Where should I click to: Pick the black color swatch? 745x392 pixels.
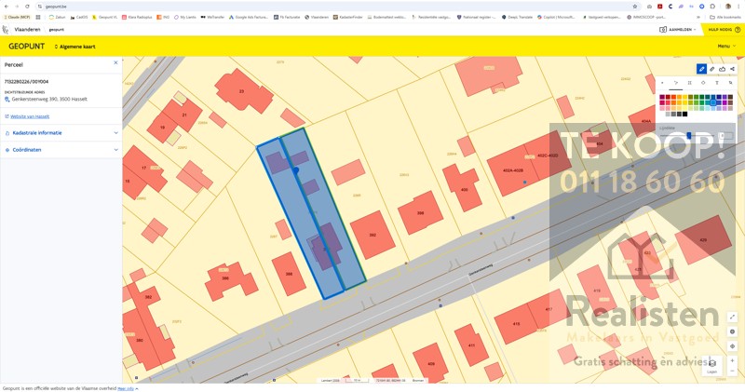click(684, 115)
